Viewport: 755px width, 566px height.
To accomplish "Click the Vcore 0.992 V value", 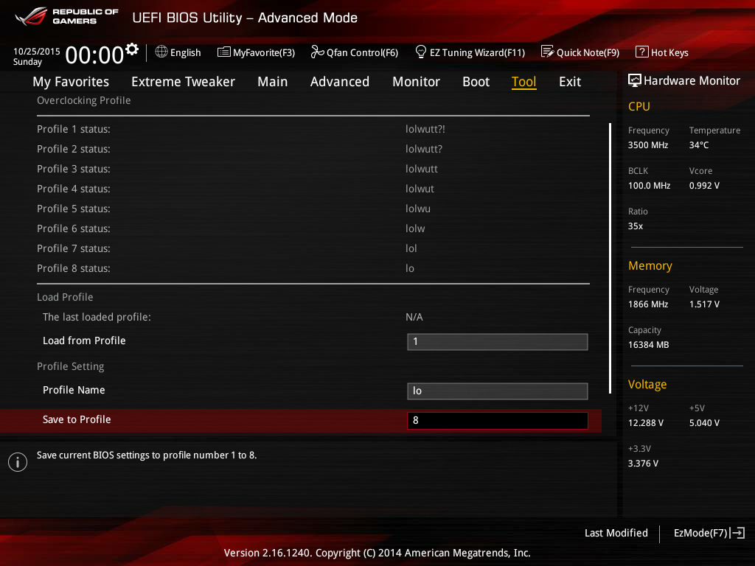I will coord(704,185).
